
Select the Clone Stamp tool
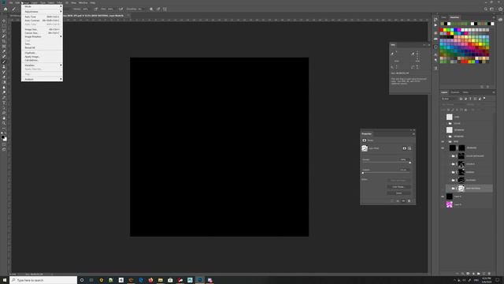click(x=4, y=67)
